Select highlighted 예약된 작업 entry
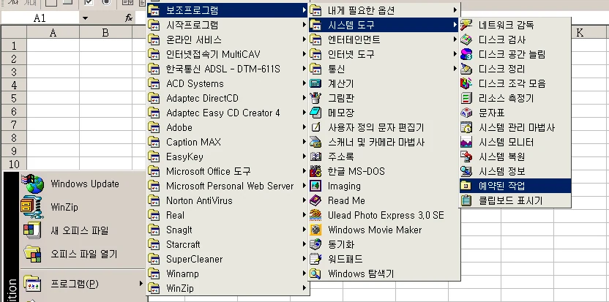 click(515, 186)
